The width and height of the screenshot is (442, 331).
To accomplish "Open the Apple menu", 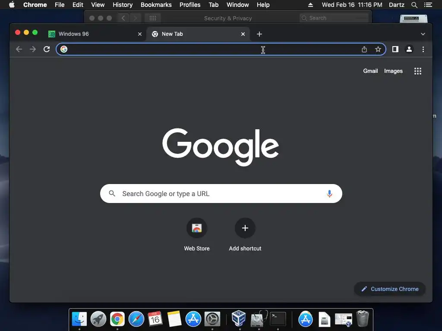I will coord(12,5).
